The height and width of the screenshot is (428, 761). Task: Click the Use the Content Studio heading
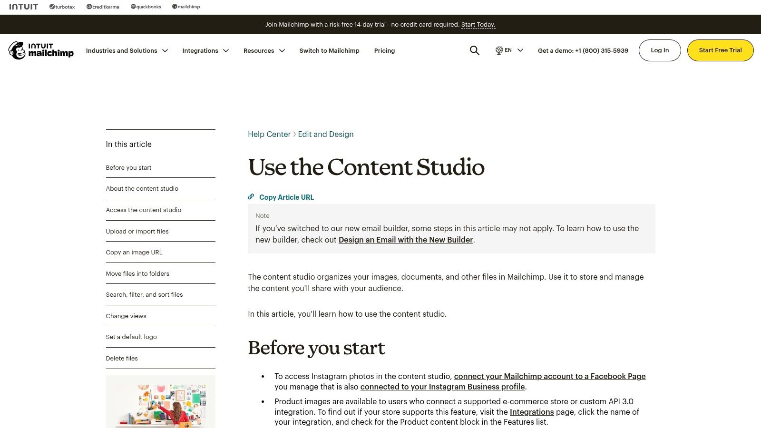[366, 167]
